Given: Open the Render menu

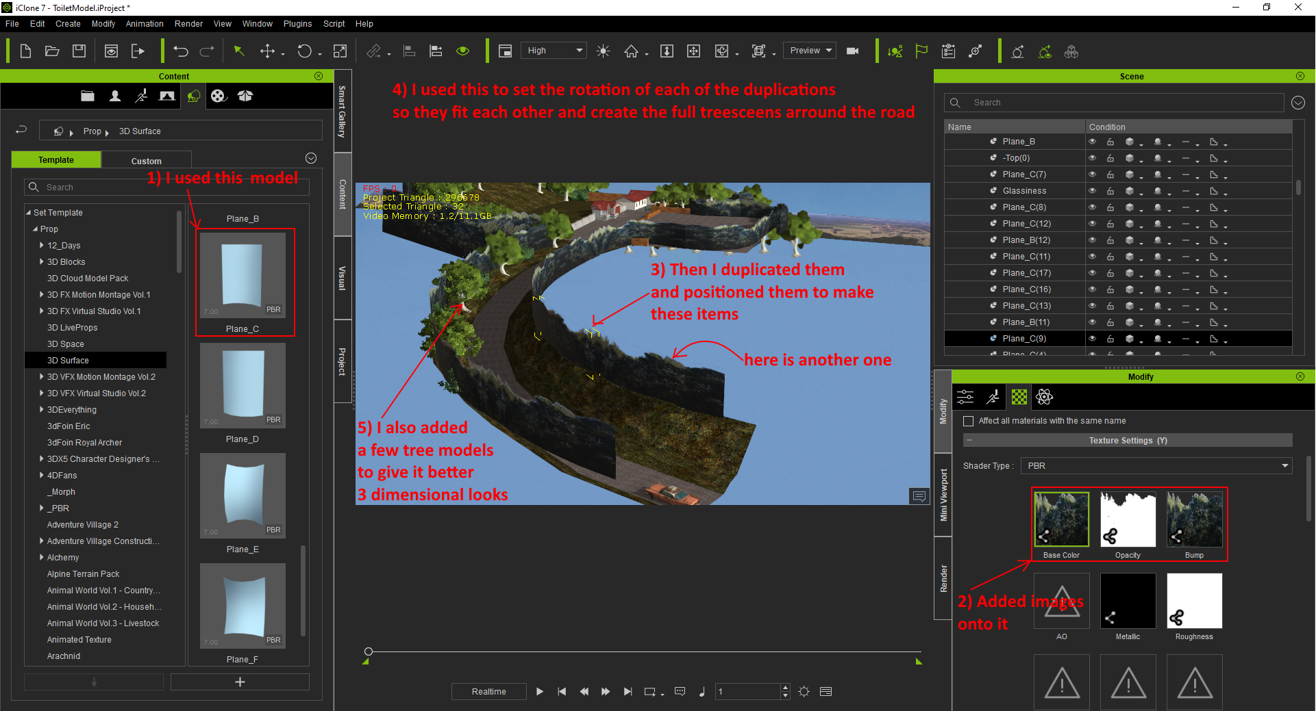Looking at the screenshot, I should (x=188, y=23).
